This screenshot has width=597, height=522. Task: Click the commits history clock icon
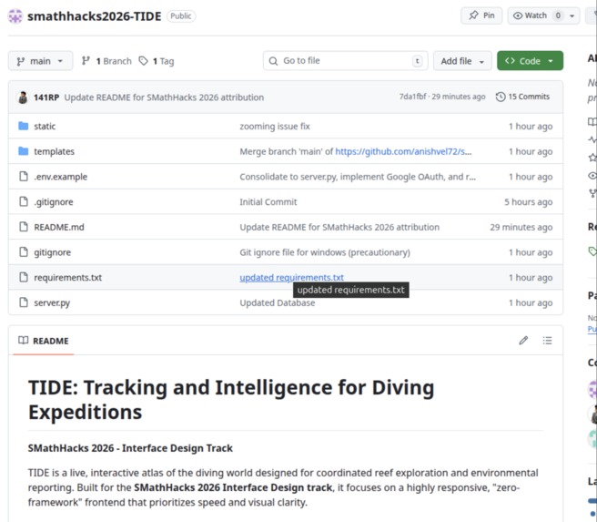[x=501, y=97]
